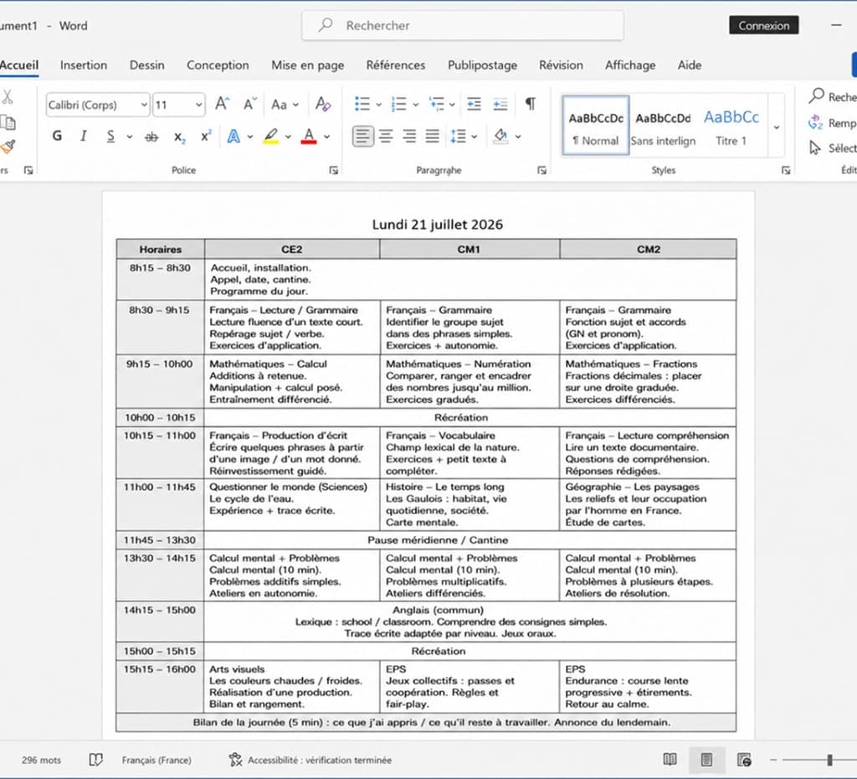Toggle strikethrough formatting

click(151, 137)
